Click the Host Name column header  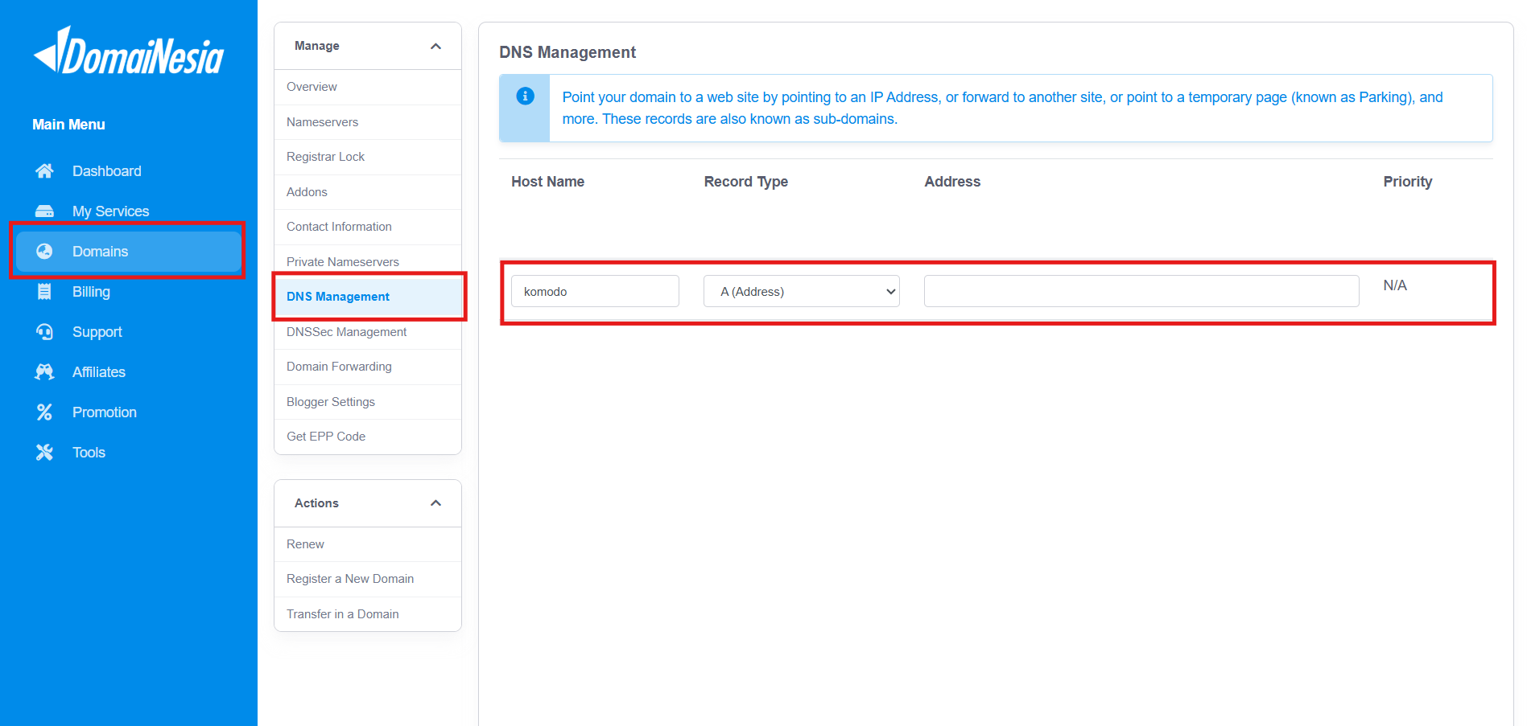(548, 182)
